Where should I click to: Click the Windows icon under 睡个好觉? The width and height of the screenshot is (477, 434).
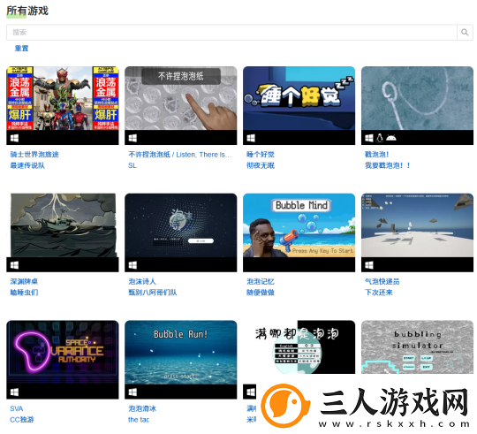[251, 138]
